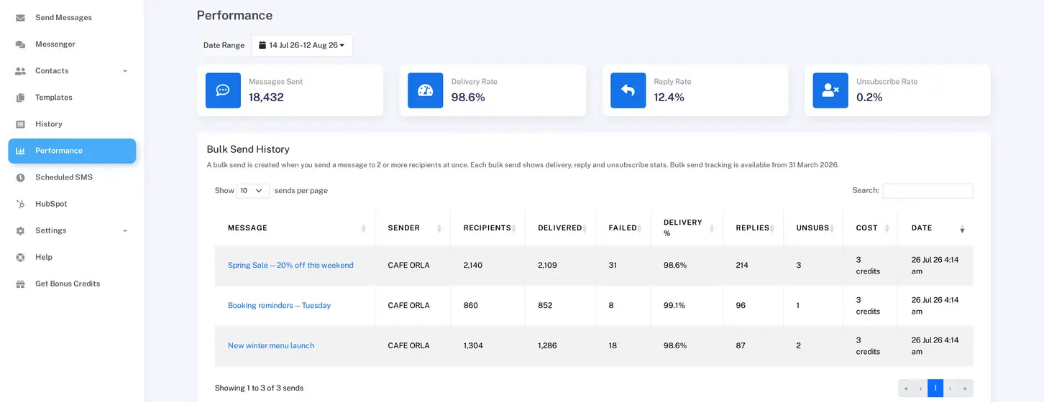Click delivered cell 852
Screen dimensions: 1044x402
point(545,306)
